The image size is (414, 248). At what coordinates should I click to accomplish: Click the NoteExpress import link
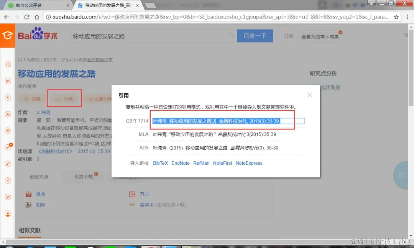click(x=249, y=163)
